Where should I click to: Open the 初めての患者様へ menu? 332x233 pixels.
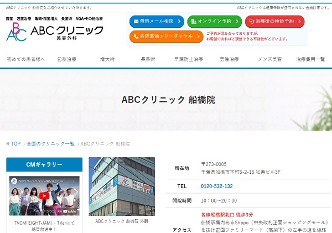(x=26, y=59)
